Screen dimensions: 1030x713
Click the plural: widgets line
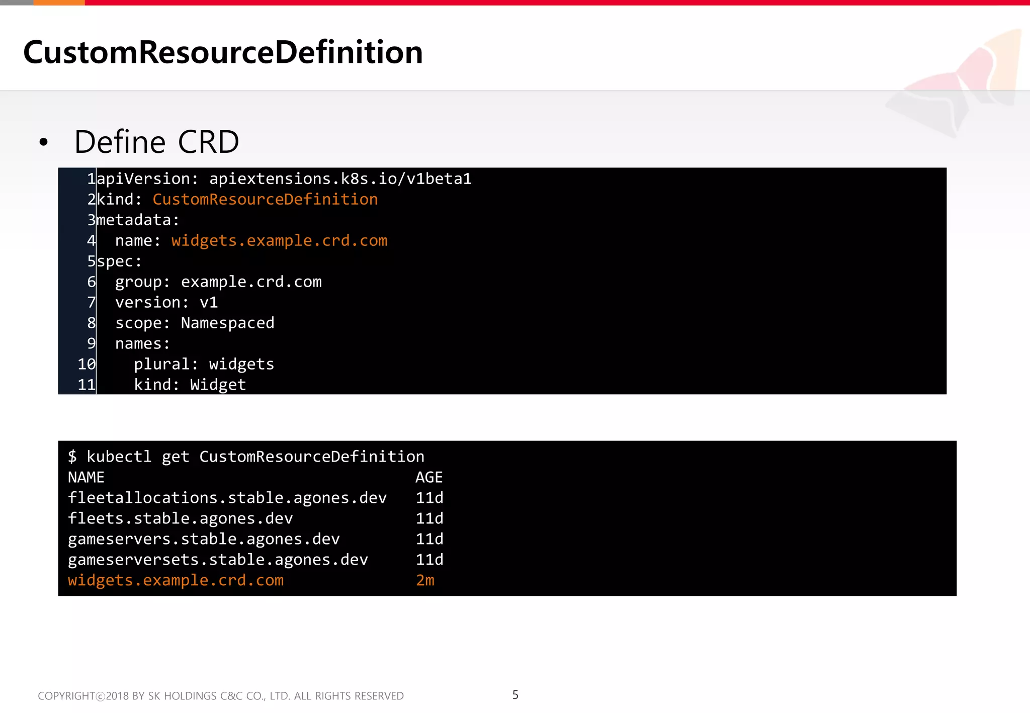[204, 365]
